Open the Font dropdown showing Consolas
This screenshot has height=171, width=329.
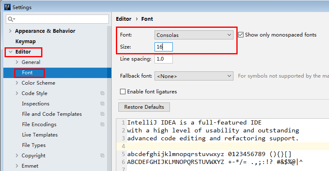[x=194, y=35]
